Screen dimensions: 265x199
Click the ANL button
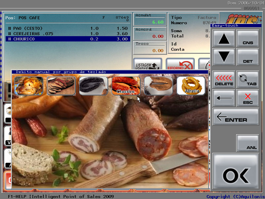point(247,143)
